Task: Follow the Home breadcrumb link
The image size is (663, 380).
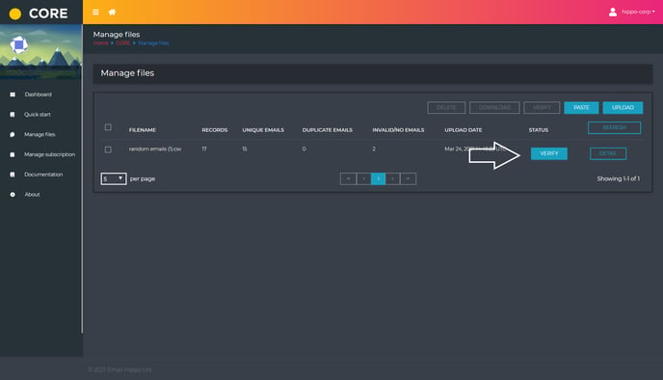Action: click(100, 43)
